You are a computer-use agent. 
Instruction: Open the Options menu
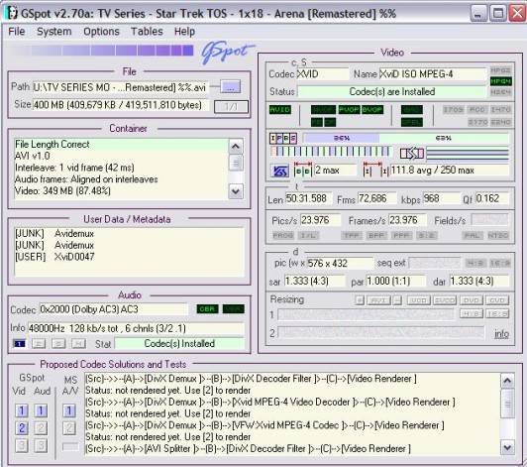(101, 32)
